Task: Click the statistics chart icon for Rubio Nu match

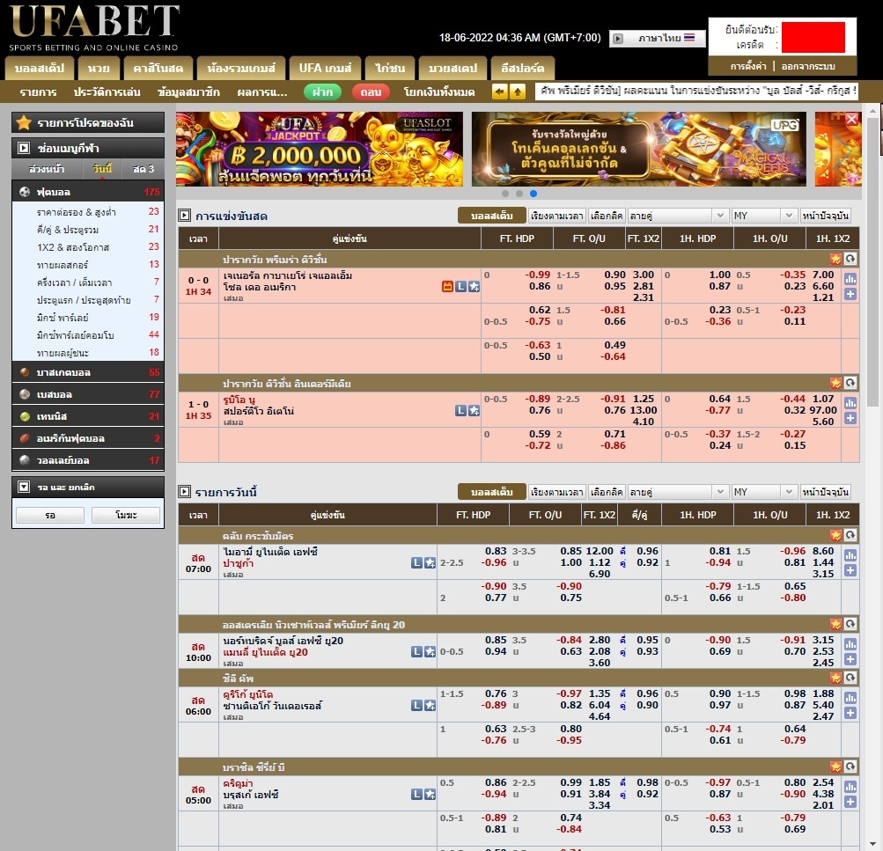Action: 850,403
